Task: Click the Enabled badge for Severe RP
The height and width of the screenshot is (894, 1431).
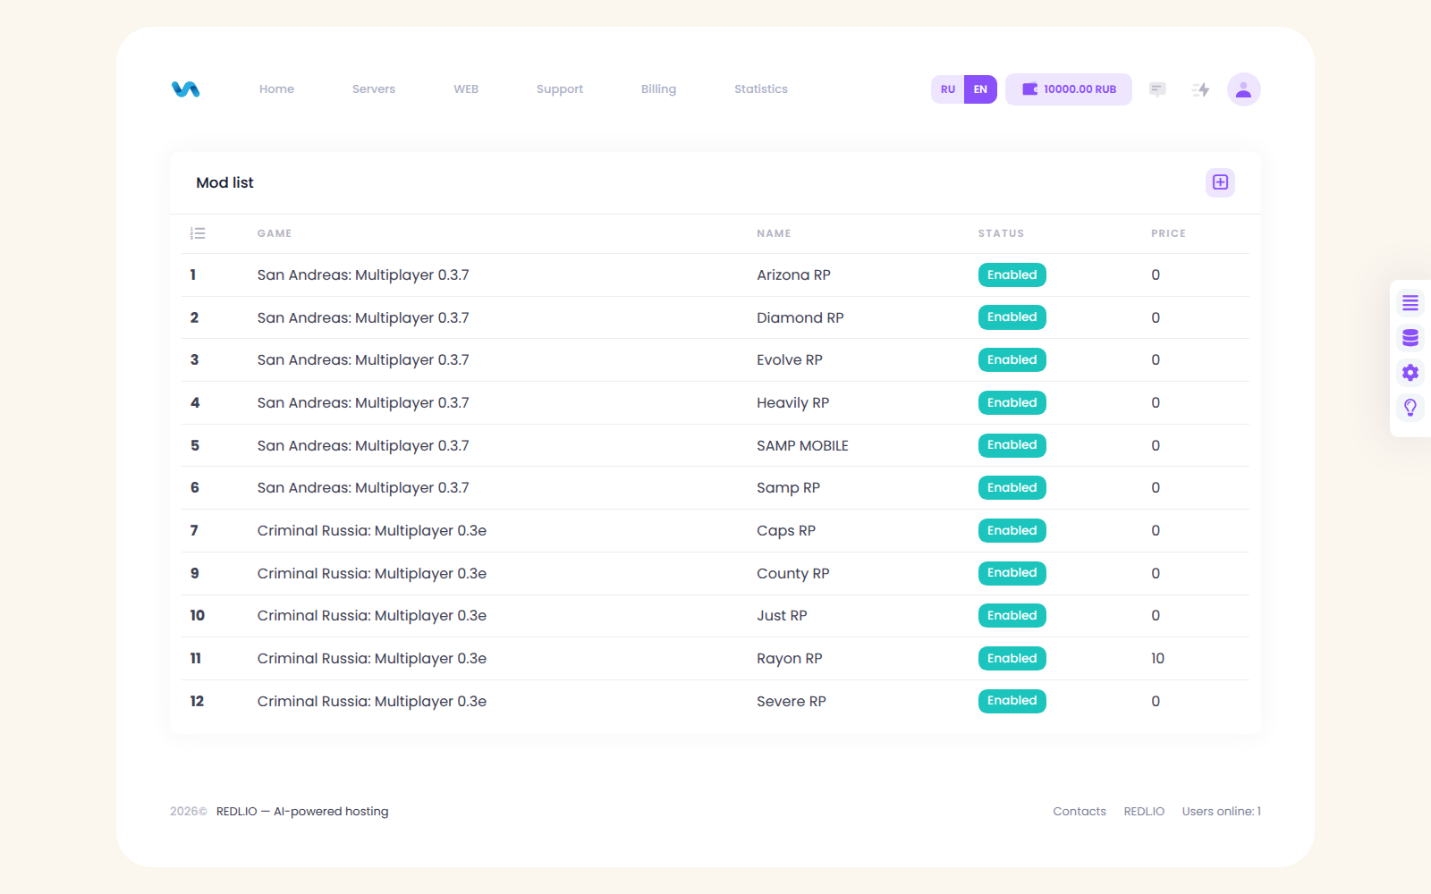Action: [1012, 701]
